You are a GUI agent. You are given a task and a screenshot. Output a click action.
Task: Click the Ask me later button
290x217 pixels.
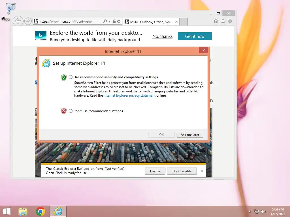coord(190,135)
